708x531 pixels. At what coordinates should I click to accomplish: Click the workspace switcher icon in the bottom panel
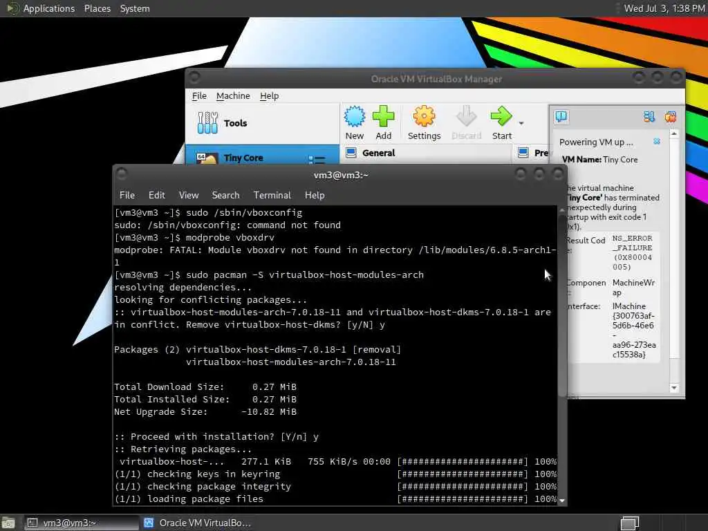click(x=629, y=523)
